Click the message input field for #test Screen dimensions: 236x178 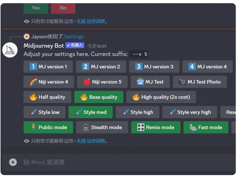pyautogui.click(x=121, y=162)
